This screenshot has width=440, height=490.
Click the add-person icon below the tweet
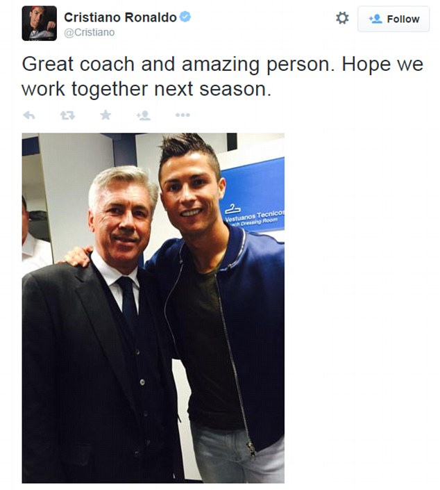(144, 115)
